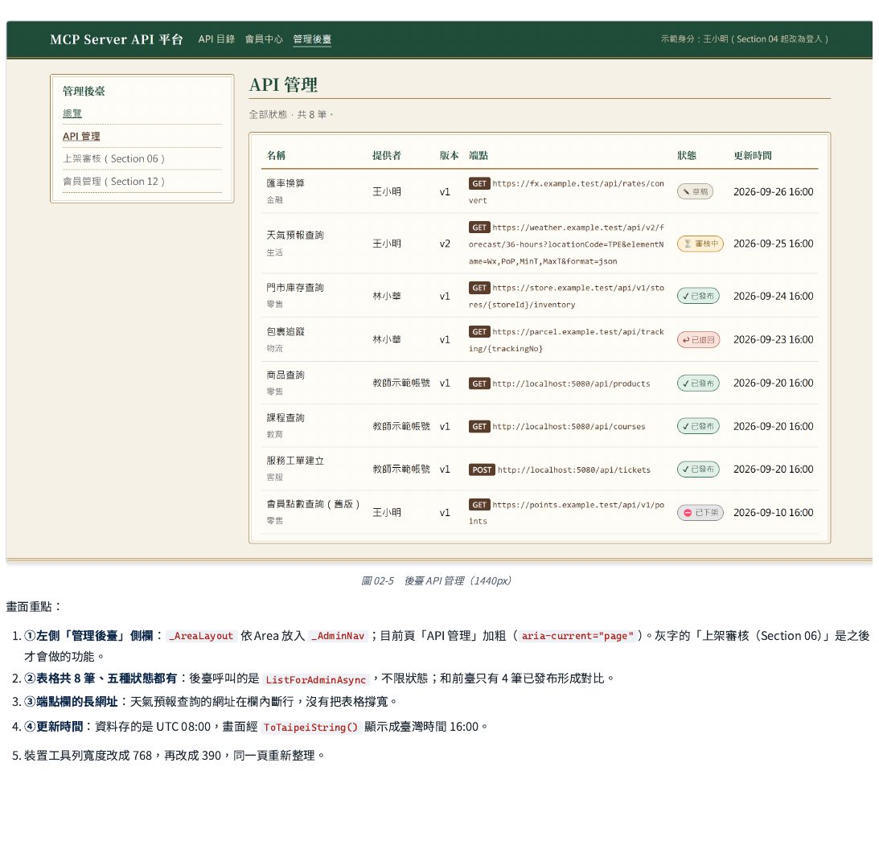Select API 管理 in the admin sidebar
Image resolution: width=879 pixels, height=861 pixels.
click(81, 136)
